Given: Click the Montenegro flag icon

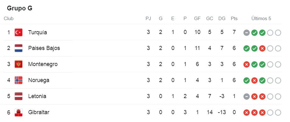Looking at the screenshot, I should pyautogui.click(x=19, y=64).
